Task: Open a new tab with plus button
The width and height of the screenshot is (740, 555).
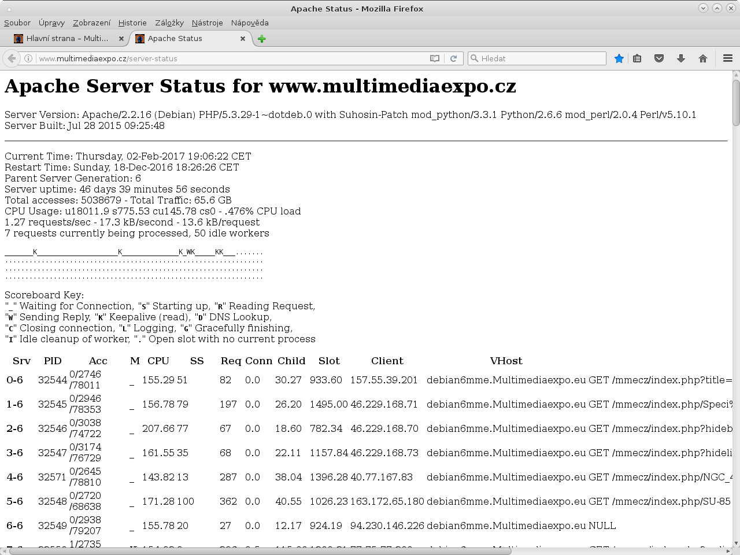Action: pos(262,39)
